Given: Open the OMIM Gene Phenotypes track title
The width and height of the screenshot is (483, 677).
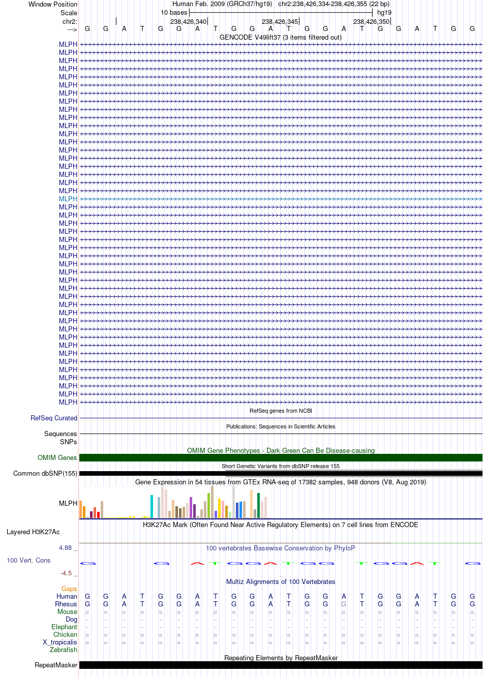Looking at the screenshot, I should [281, 450].
